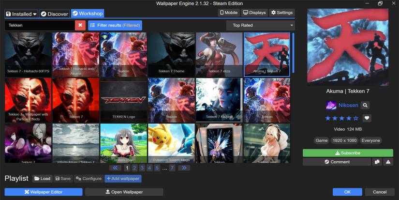Switch to the Workshop tab
This screenshot has width=399, height=200.
point(88,14)
